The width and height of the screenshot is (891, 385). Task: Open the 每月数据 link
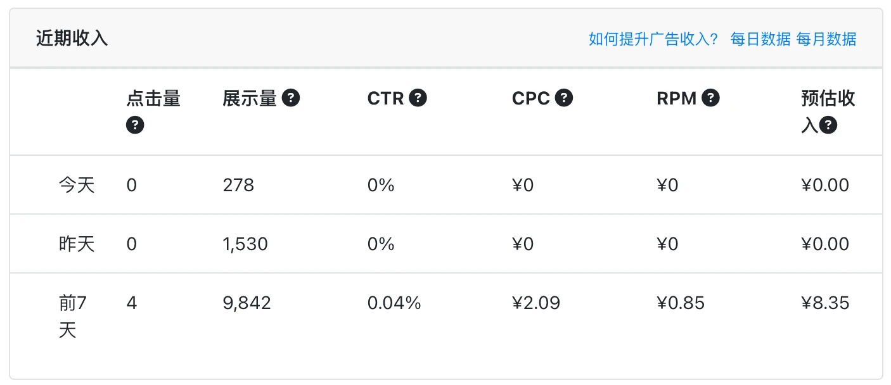pos(826,39)
